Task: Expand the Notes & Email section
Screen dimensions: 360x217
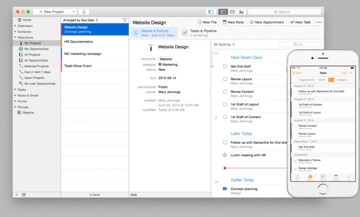Action: pos(15,95)
